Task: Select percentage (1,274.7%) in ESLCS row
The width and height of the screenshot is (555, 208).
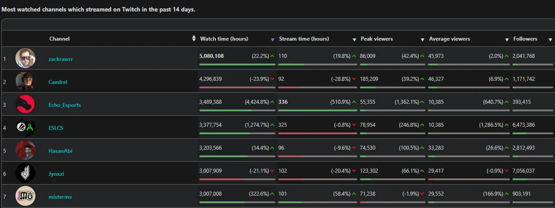Action: (256, 125)
